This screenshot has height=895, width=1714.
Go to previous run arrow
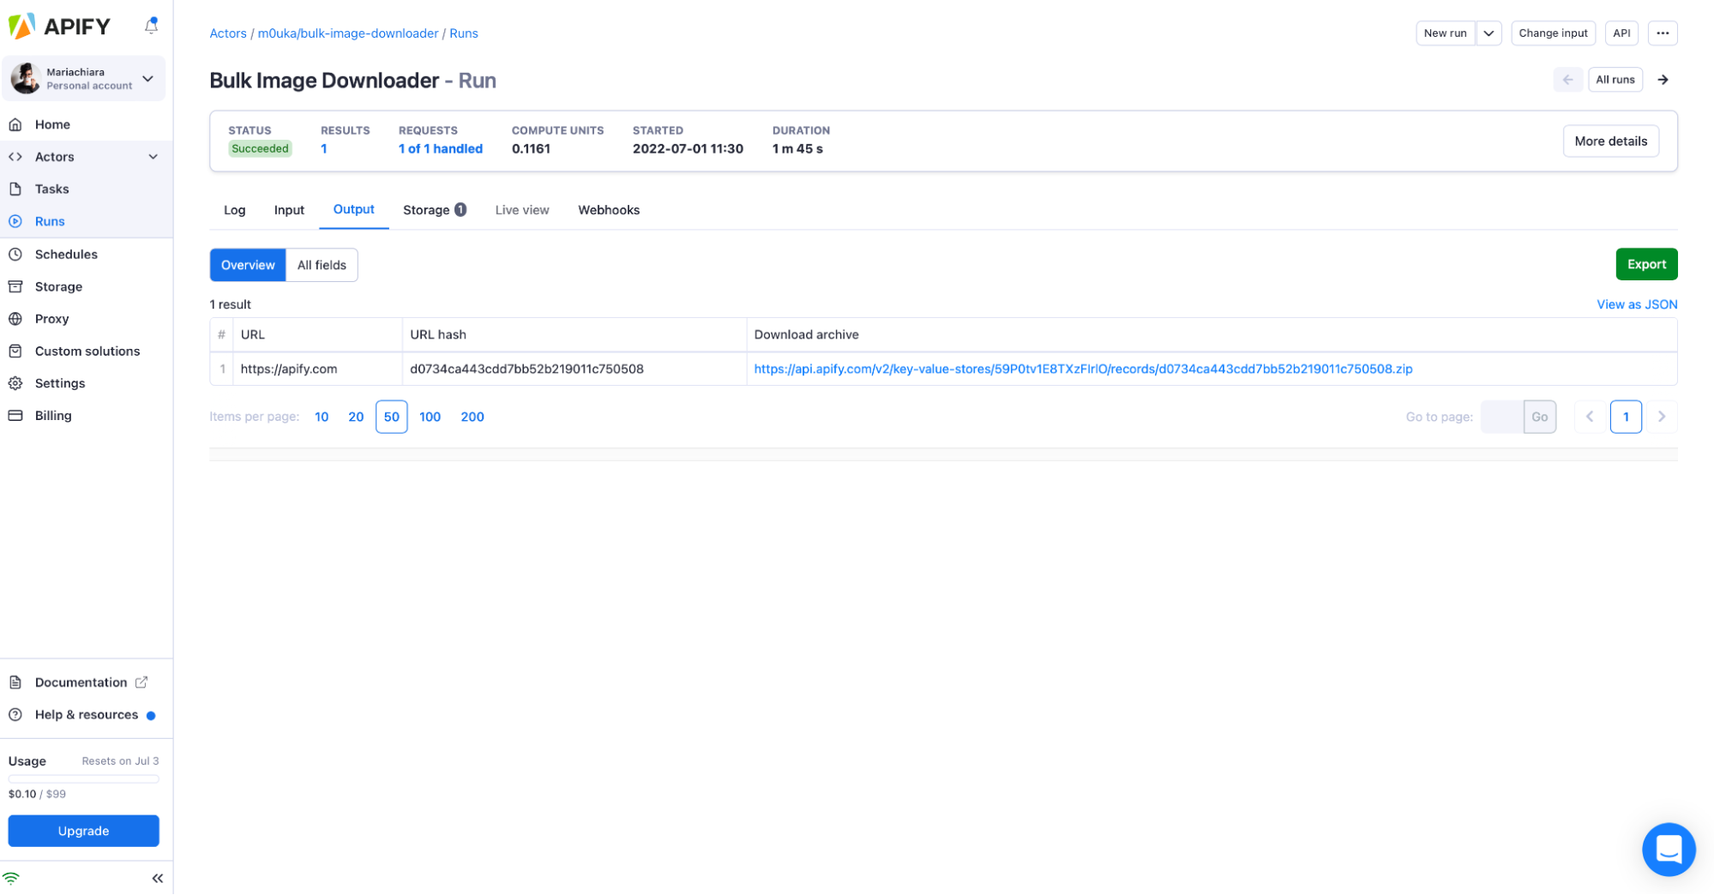point(1567,80)
